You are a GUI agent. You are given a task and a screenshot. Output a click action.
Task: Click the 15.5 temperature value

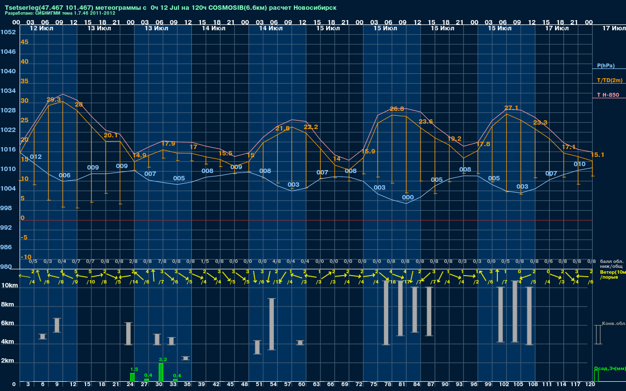click(225, 153)
